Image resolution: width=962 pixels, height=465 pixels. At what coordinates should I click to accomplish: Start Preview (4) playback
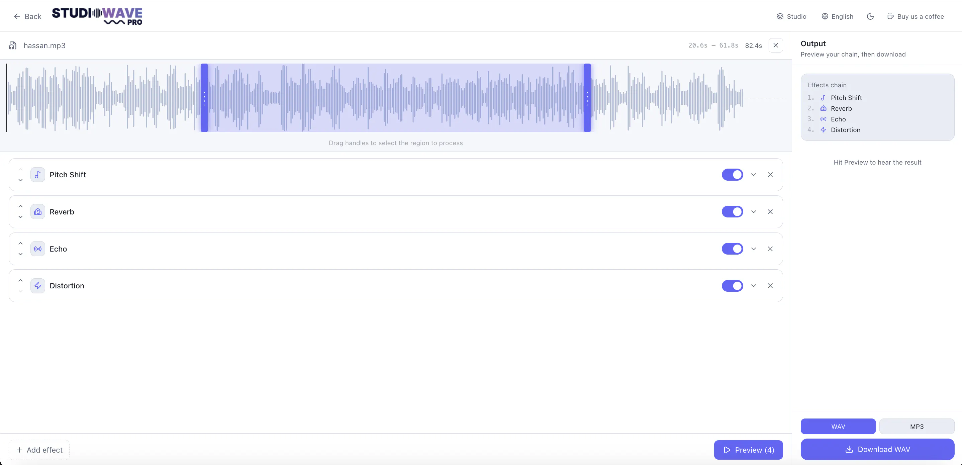[x=748, y=450]
